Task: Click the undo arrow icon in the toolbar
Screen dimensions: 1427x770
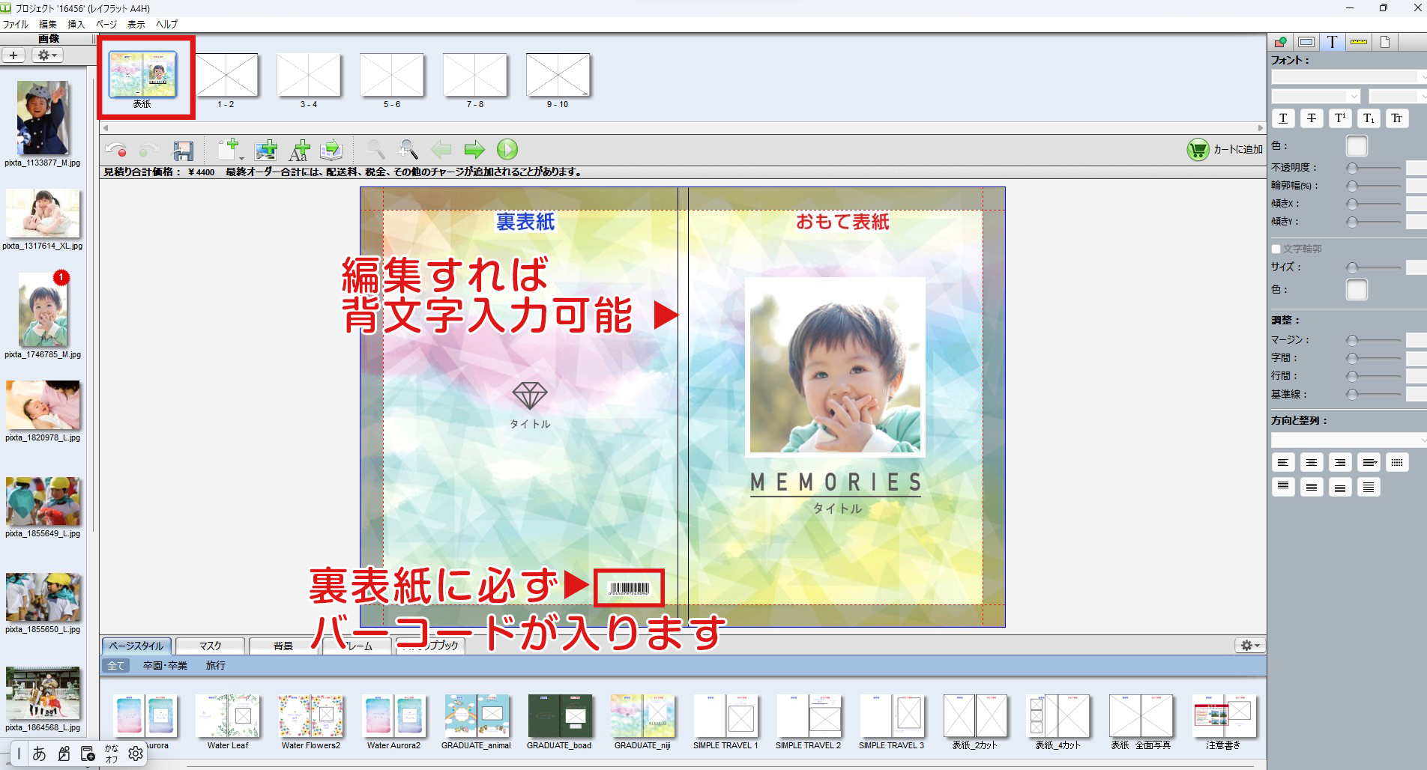Action: 115,150
